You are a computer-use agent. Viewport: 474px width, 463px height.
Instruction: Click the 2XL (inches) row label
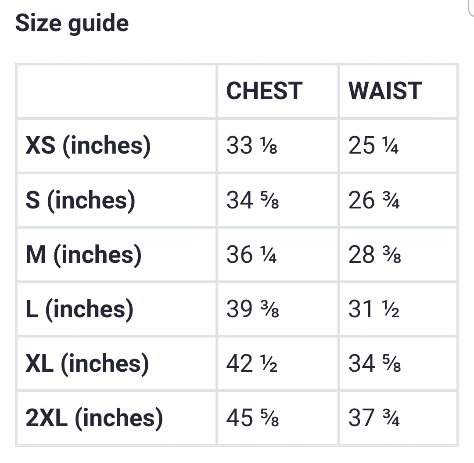click(94, 418)
